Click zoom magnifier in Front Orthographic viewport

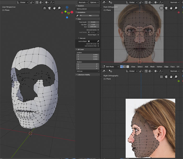pyautogui.click(x=176, y=8)
